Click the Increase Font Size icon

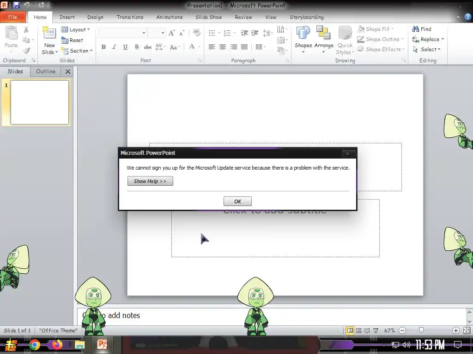click(x=171, y=33)
